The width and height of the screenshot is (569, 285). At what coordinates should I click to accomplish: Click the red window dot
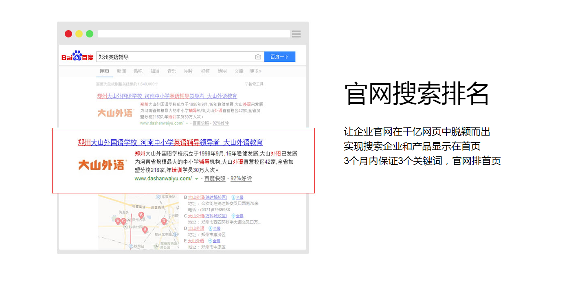(68, 34)
